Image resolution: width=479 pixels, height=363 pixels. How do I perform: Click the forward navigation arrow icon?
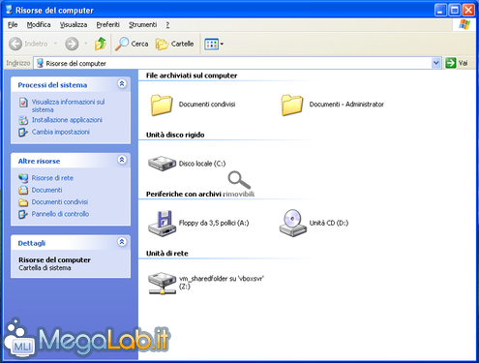(72, 44)
